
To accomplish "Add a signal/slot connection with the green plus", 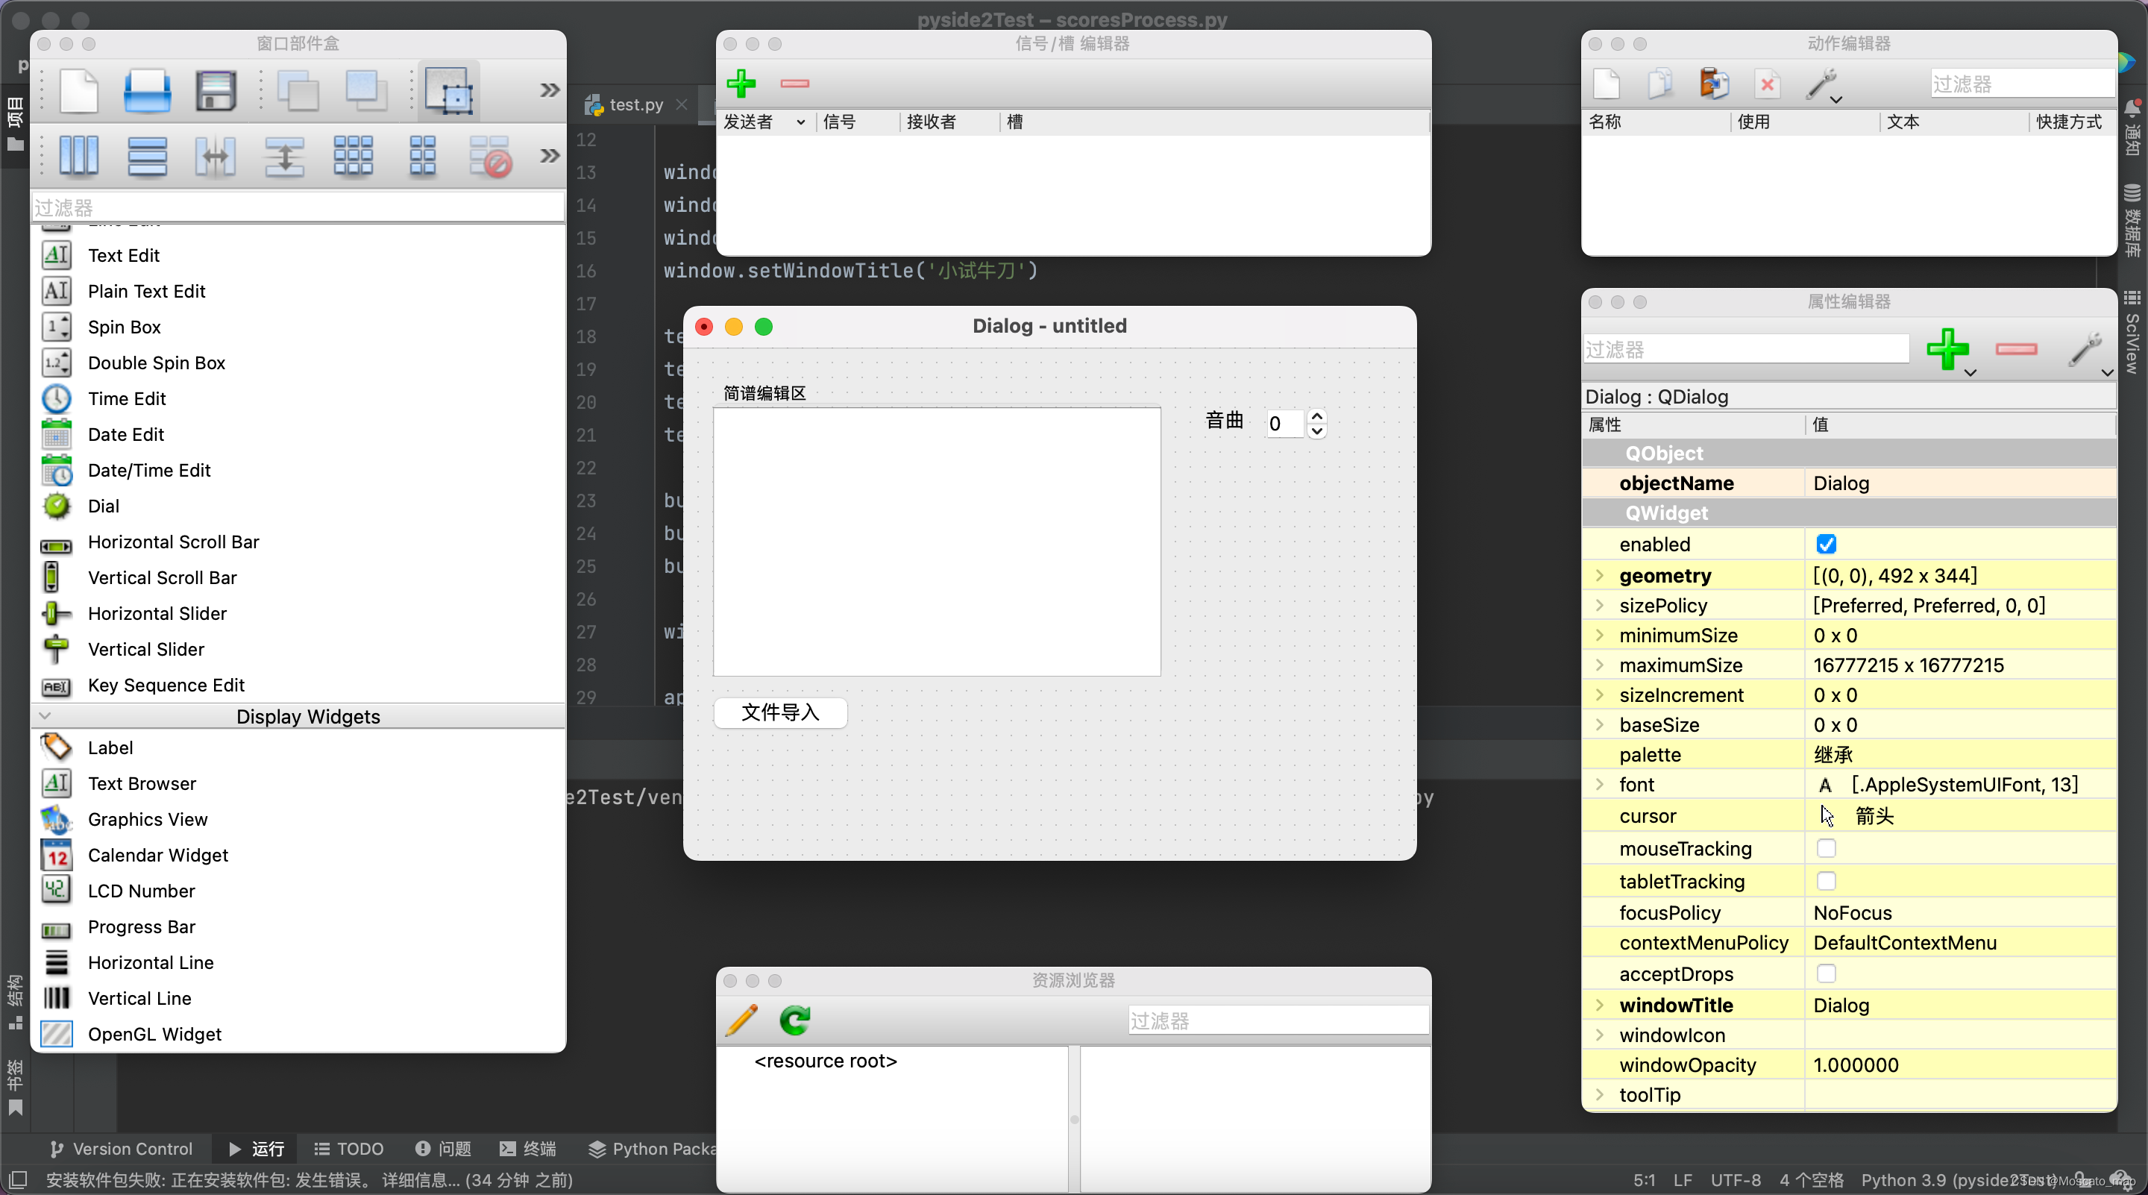I will tap(742, 84).
